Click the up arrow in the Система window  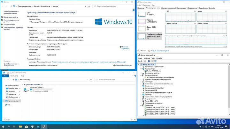[11, 6]
